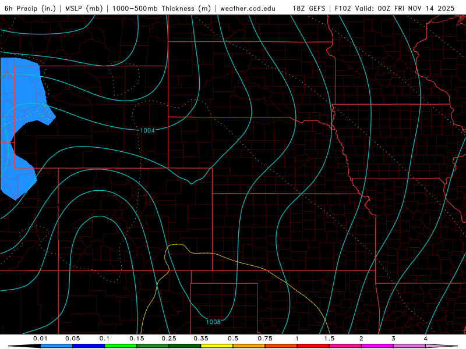Image resolution: width=466 pixels, height=349 pixels.
Task: Click the '1.5' color scale value
Action: pyautogui.click(x=329, y=339)
